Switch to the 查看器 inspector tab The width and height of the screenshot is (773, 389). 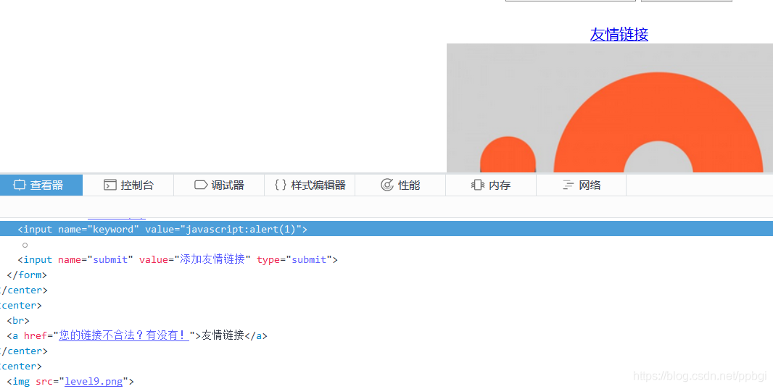(41, 185)
